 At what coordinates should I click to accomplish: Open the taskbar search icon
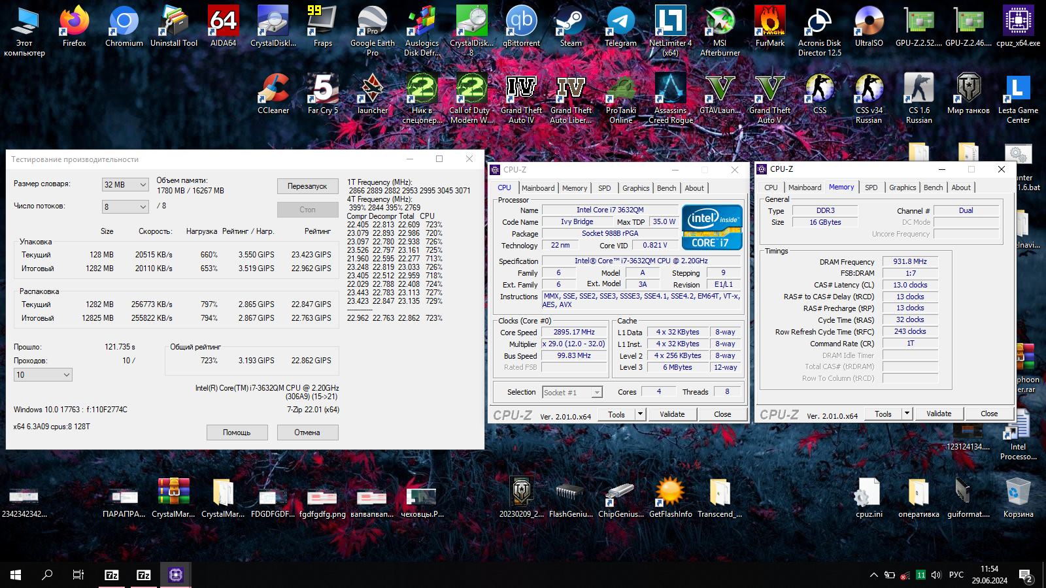pos(47,575)
